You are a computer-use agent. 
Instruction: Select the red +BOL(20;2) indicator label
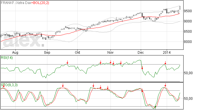pos(40,3)
